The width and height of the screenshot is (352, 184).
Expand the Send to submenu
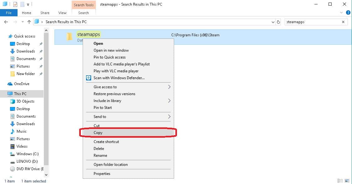(128, 117)
